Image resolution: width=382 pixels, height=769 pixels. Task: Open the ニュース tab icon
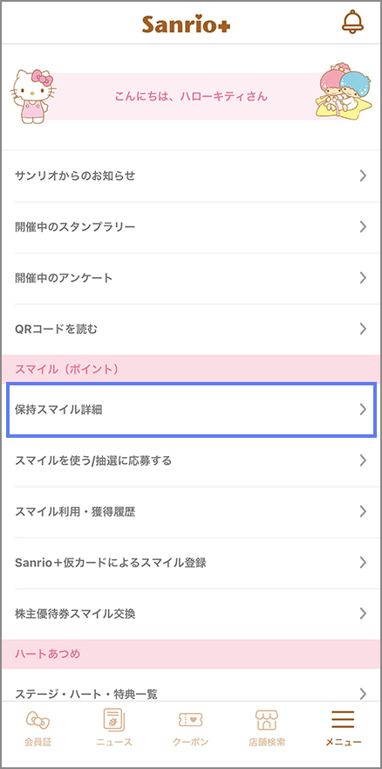[114, 720]
